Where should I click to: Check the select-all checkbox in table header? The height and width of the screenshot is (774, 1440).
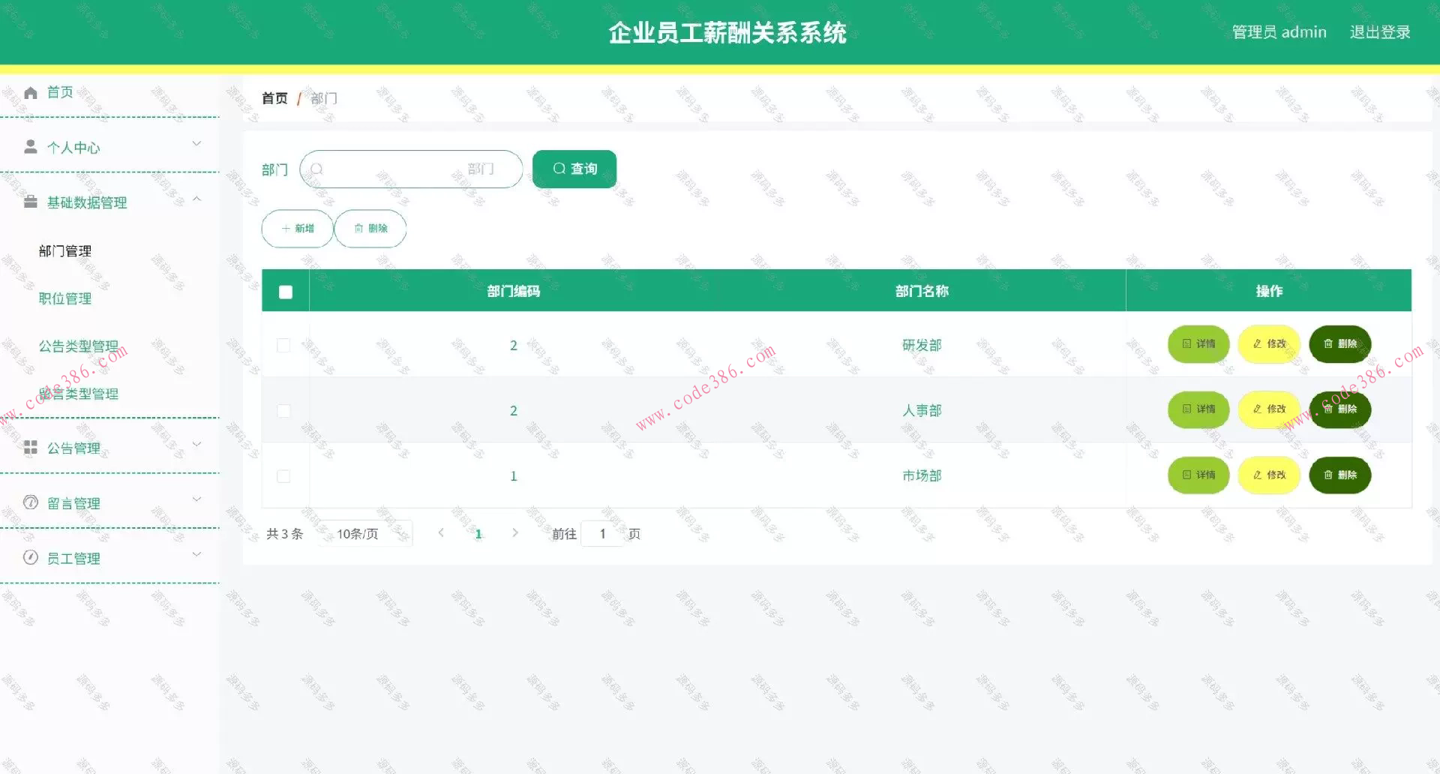284,290
